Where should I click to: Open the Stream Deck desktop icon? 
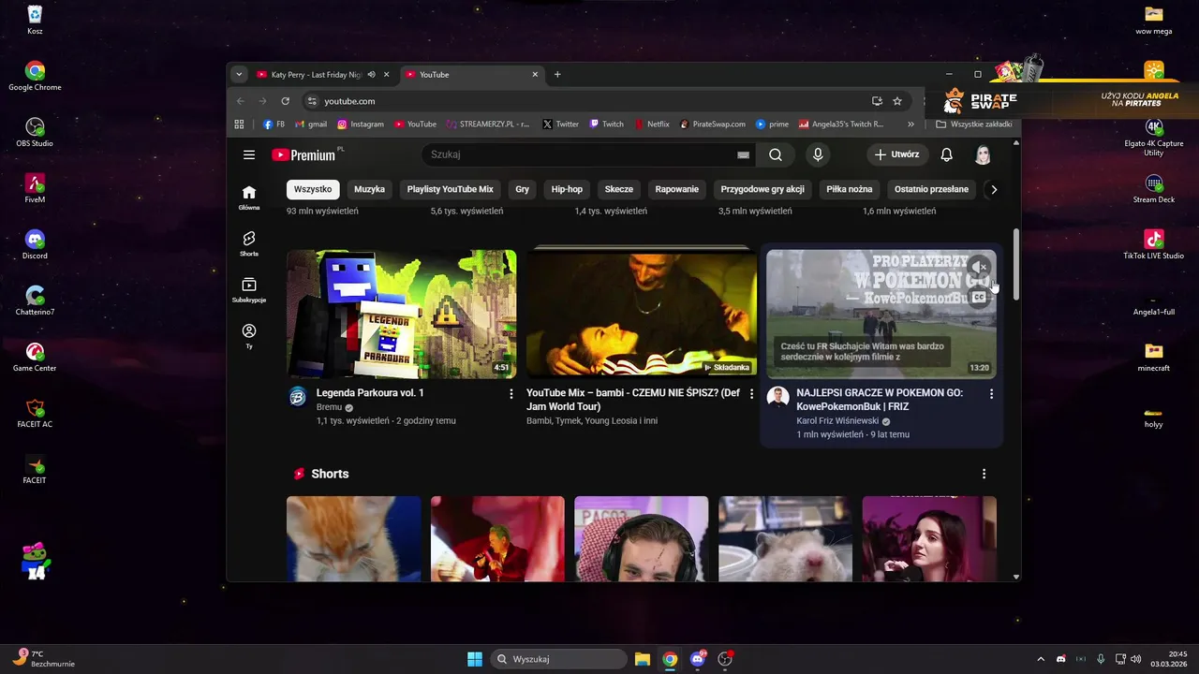[1153, 187]
